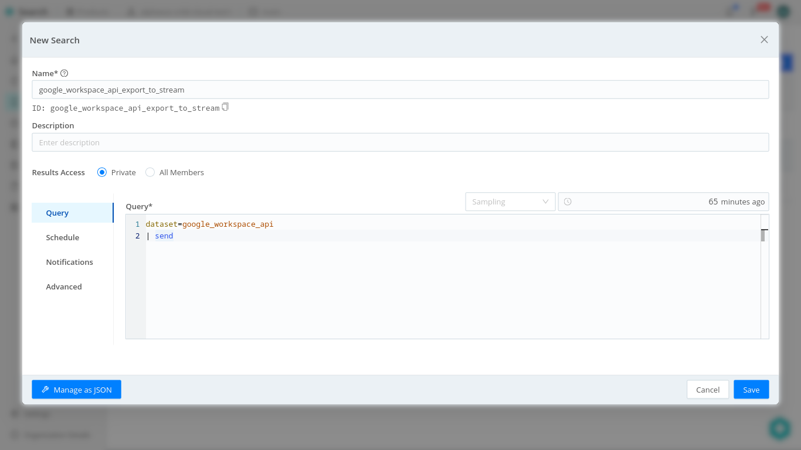801x450 pixels.
Task: Open the chat support widget in the corner
Action: [780, 428]
